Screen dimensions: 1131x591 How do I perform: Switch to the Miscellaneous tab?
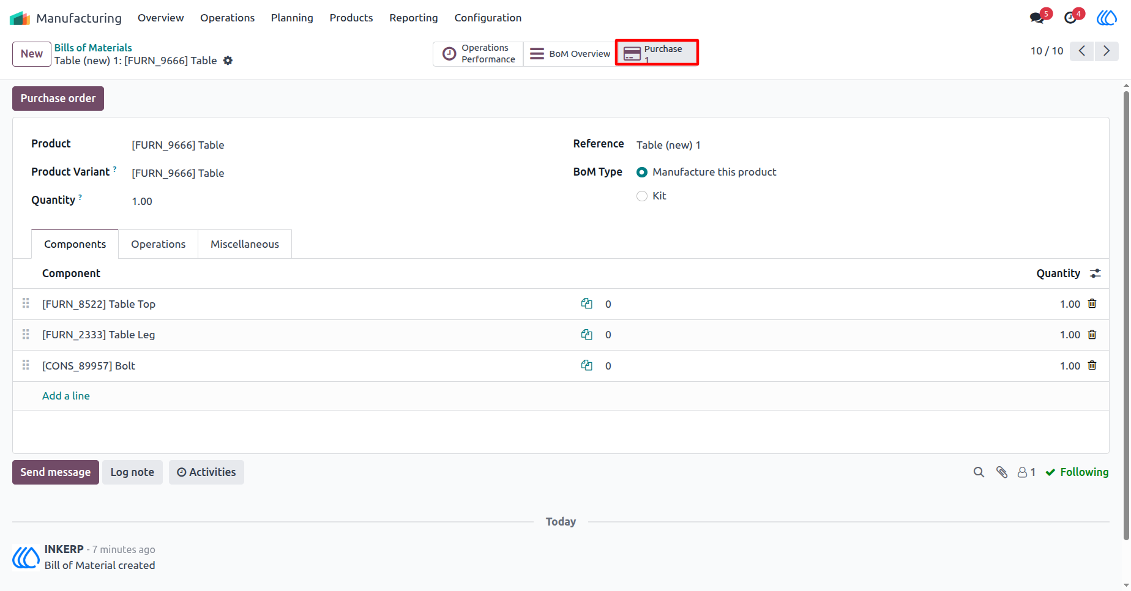[245, 244]
